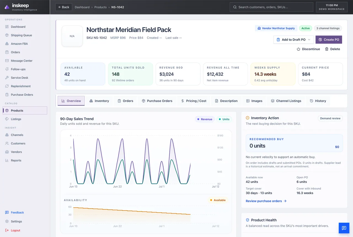Click the Revenue 90D card
The height and width of the screenshot is (237, 353).
pos(178,74)
